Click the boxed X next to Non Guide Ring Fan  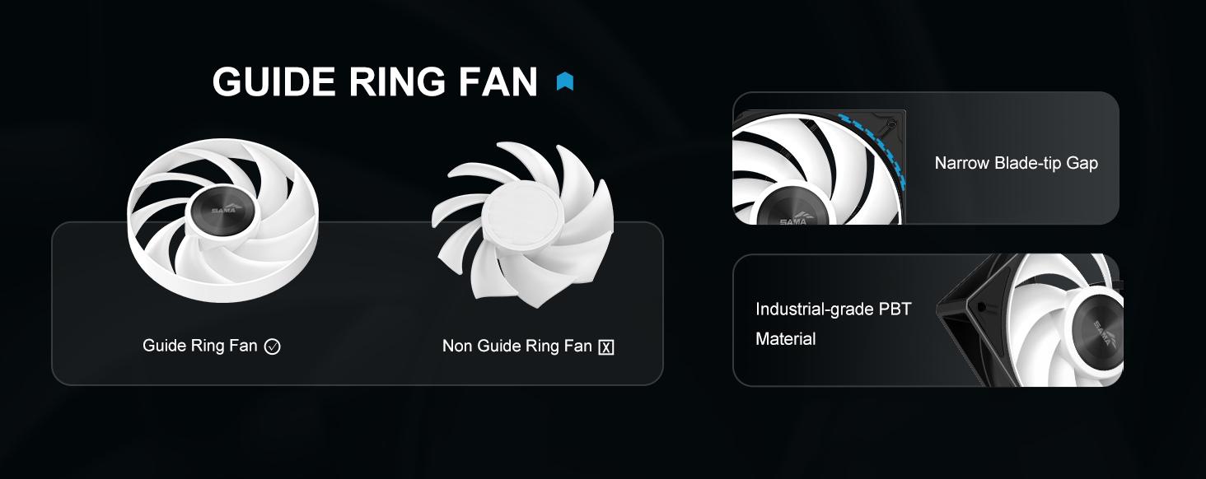pos(606,347)
